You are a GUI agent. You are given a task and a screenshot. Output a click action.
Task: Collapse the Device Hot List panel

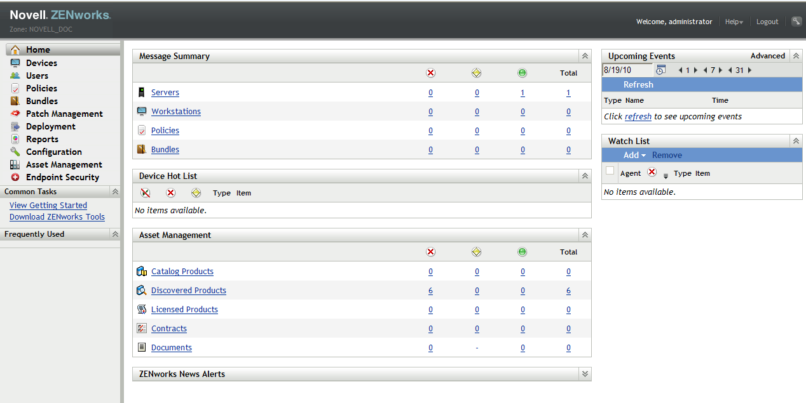[x=585, y=176]
